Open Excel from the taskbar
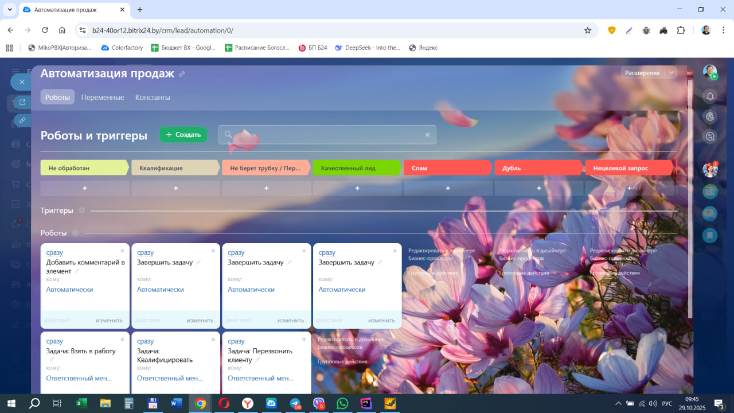 point(81,403)
